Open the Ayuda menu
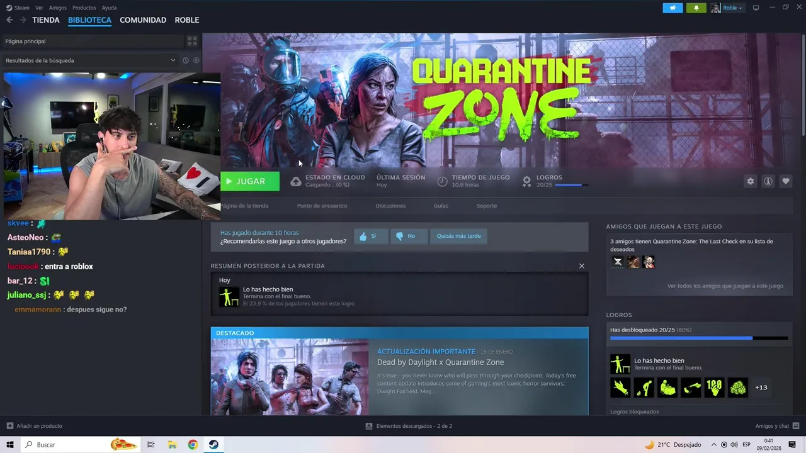 109,8
